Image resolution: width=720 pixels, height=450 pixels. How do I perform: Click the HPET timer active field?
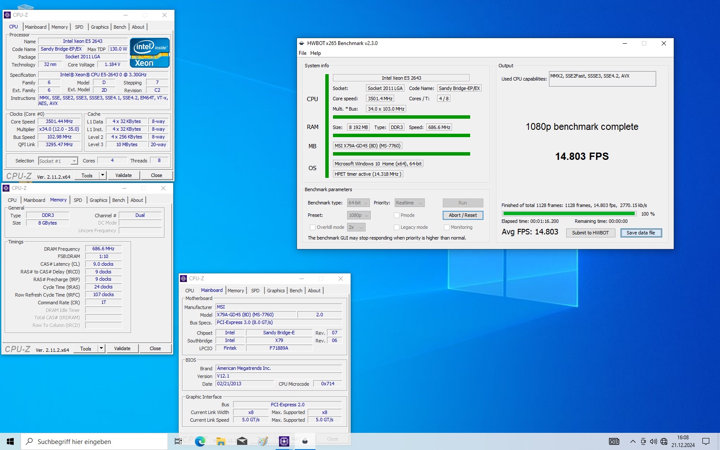[x=368, y=174]
